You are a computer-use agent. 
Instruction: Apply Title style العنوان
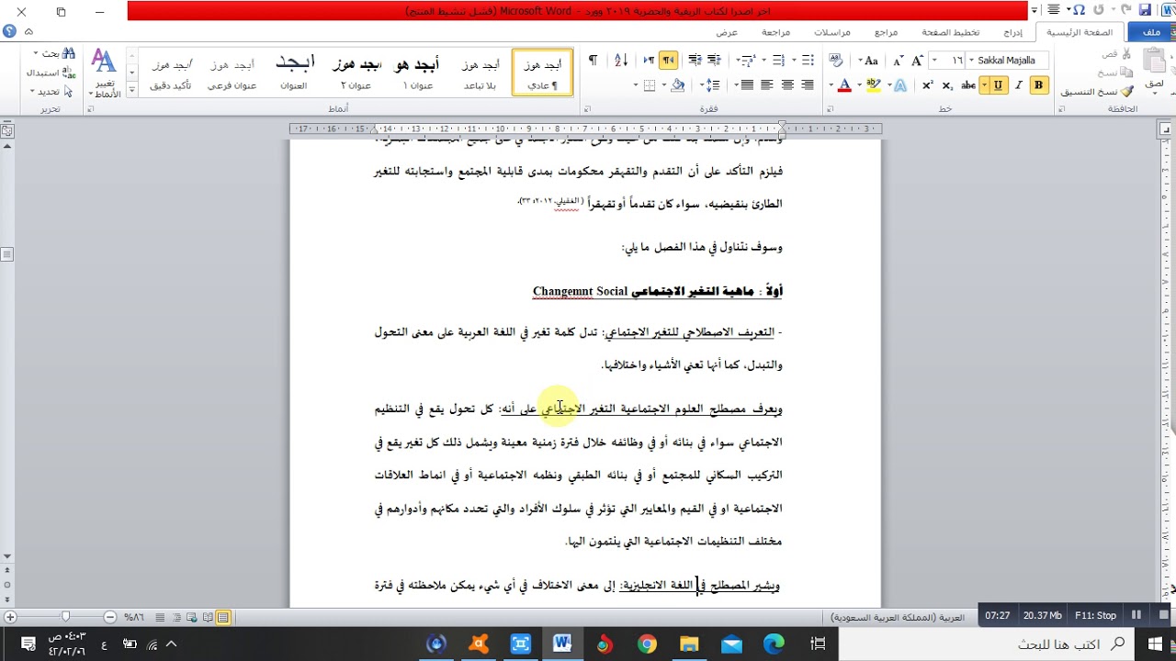tap(294, 73)
